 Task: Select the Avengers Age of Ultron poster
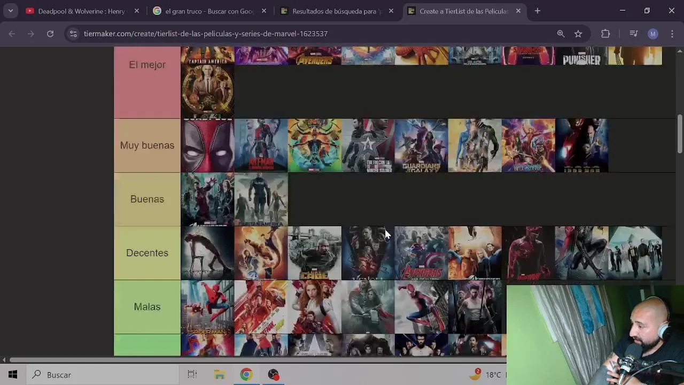coord(421,253)
